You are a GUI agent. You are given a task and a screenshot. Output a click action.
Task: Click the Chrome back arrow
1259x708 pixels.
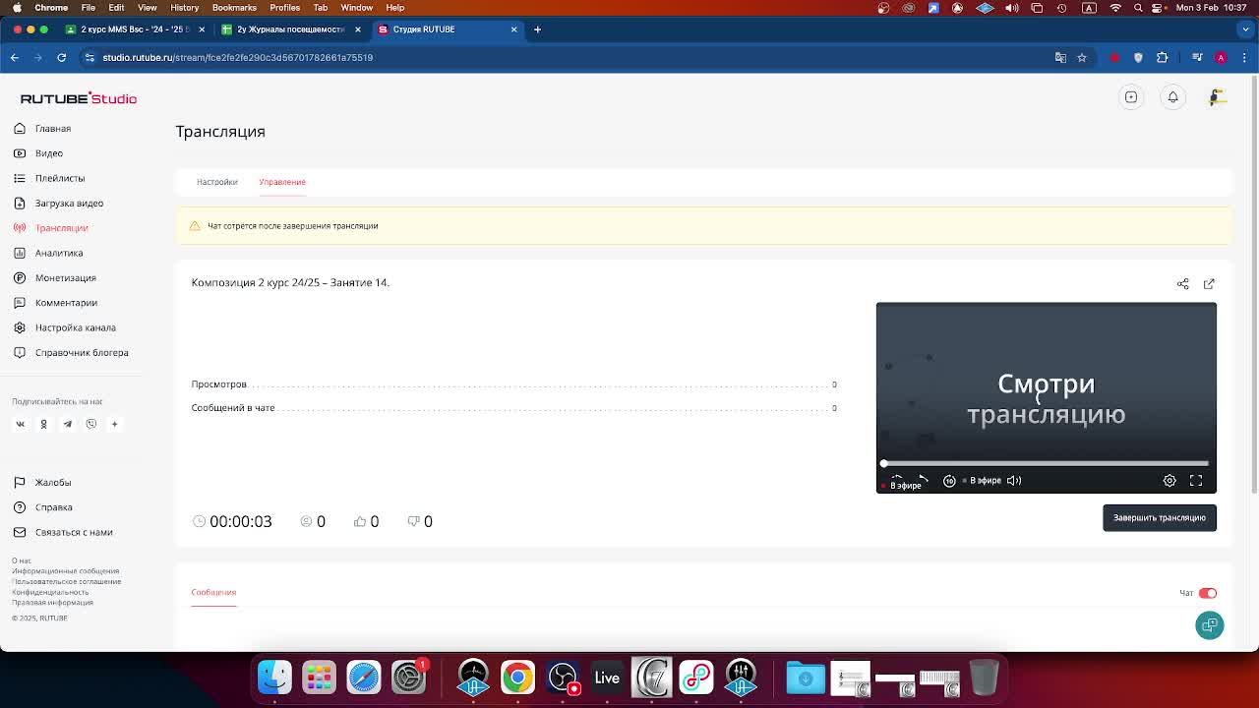[x=15, y=57]
